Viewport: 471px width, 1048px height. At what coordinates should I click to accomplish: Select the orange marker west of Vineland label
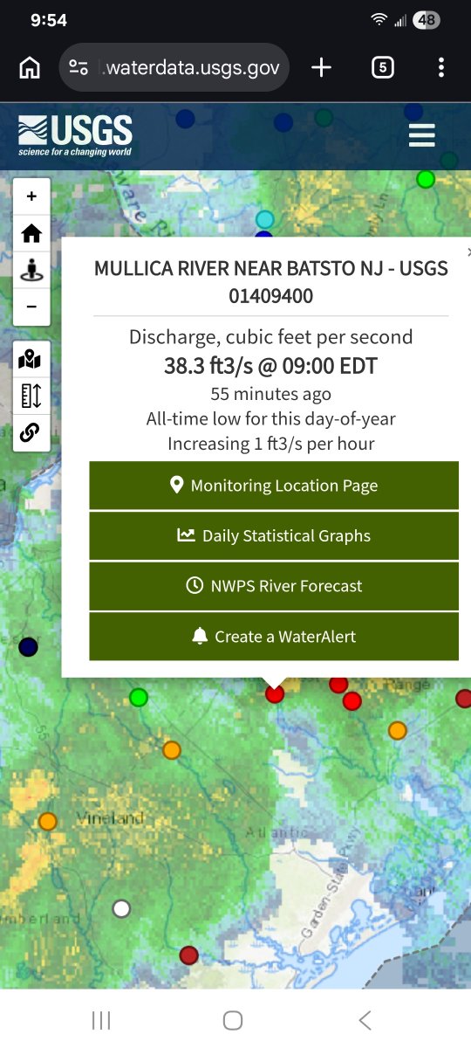[47, 821]
